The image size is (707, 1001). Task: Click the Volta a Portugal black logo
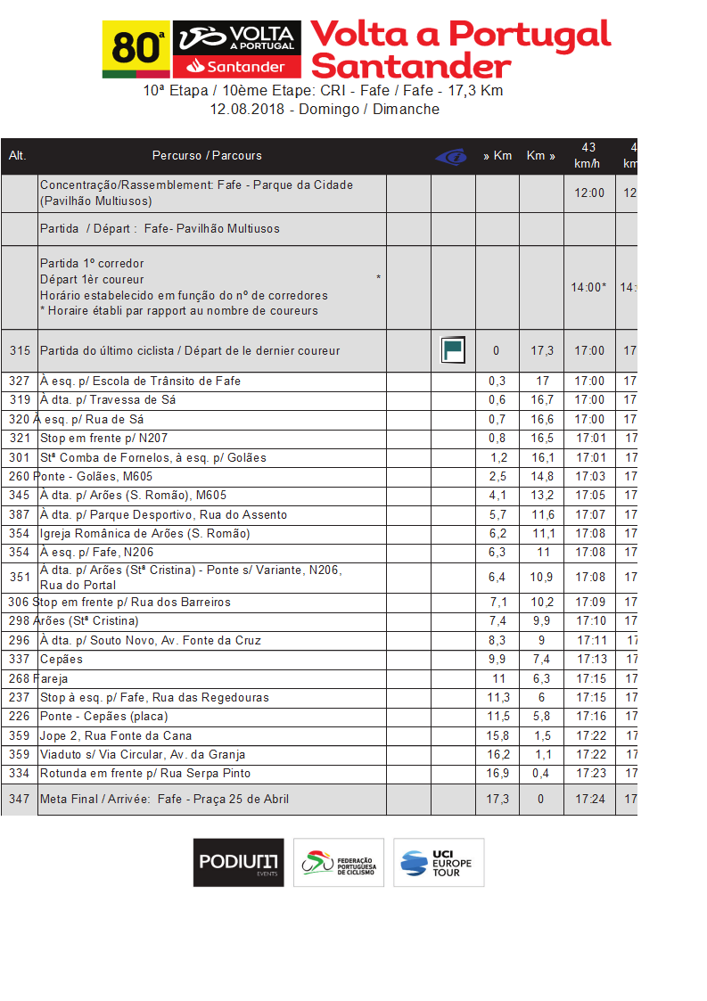[237, 37]
